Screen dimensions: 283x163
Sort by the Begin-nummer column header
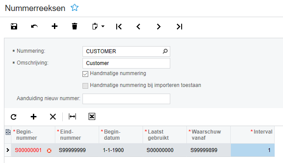pyautogui.click(x=33, y=135)
